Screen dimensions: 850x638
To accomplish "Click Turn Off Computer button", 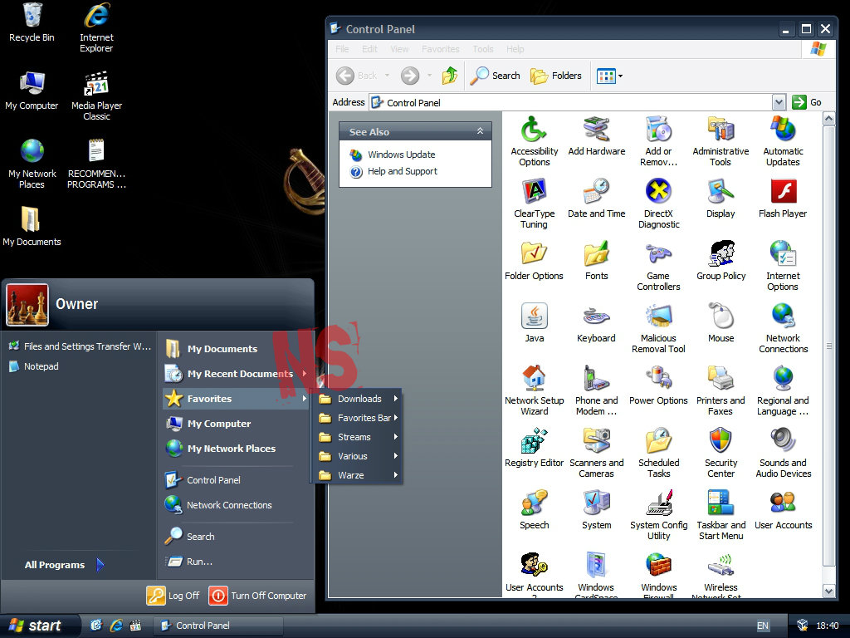I will click(x=257, y=596).
